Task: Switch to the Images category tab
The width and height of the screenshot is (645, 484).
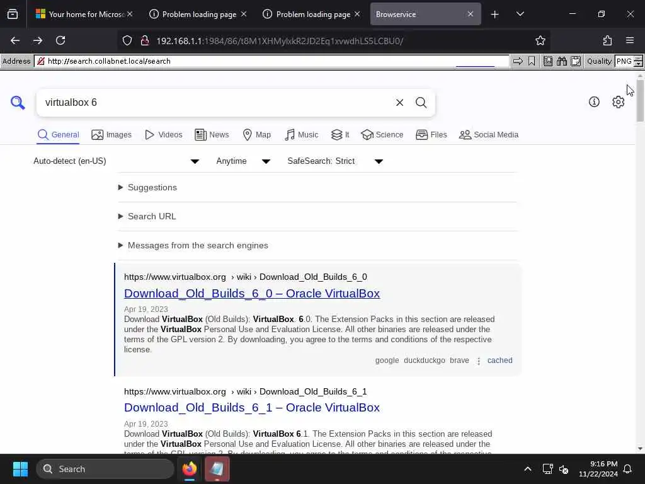Action: (x=111, y=135)
